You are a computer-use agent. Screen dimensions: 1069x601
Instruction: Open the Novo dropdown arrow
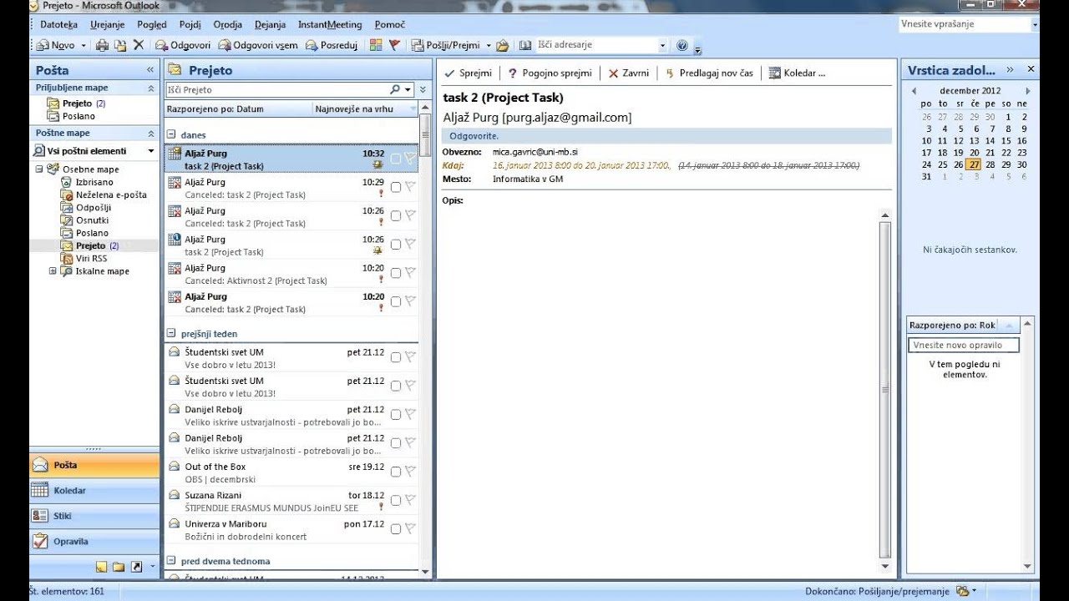tap(82, 46)
